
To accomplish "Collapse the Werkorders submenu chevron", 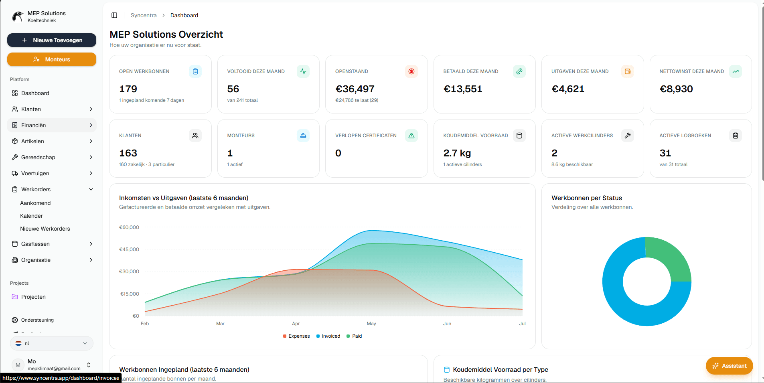I will [x=91, y=189].
